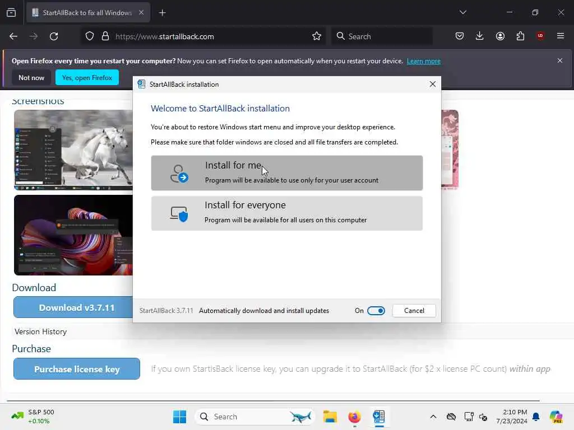This screenshot has width=574, height=430.
Task: Click the StartAllBack installer title icon
Action: pyautogui.click(x=141, y=84)
